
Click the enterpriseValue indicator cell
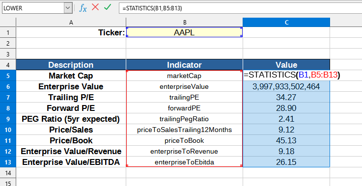[185, 86]
